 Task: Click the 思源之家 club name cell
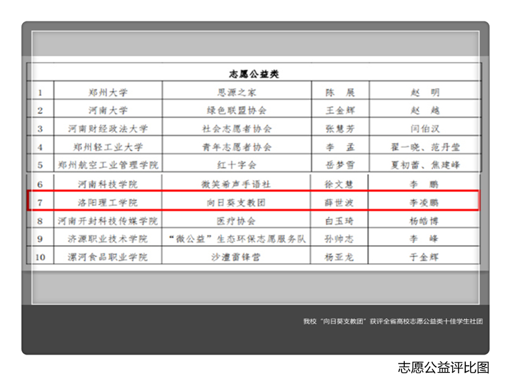[236, 93]
